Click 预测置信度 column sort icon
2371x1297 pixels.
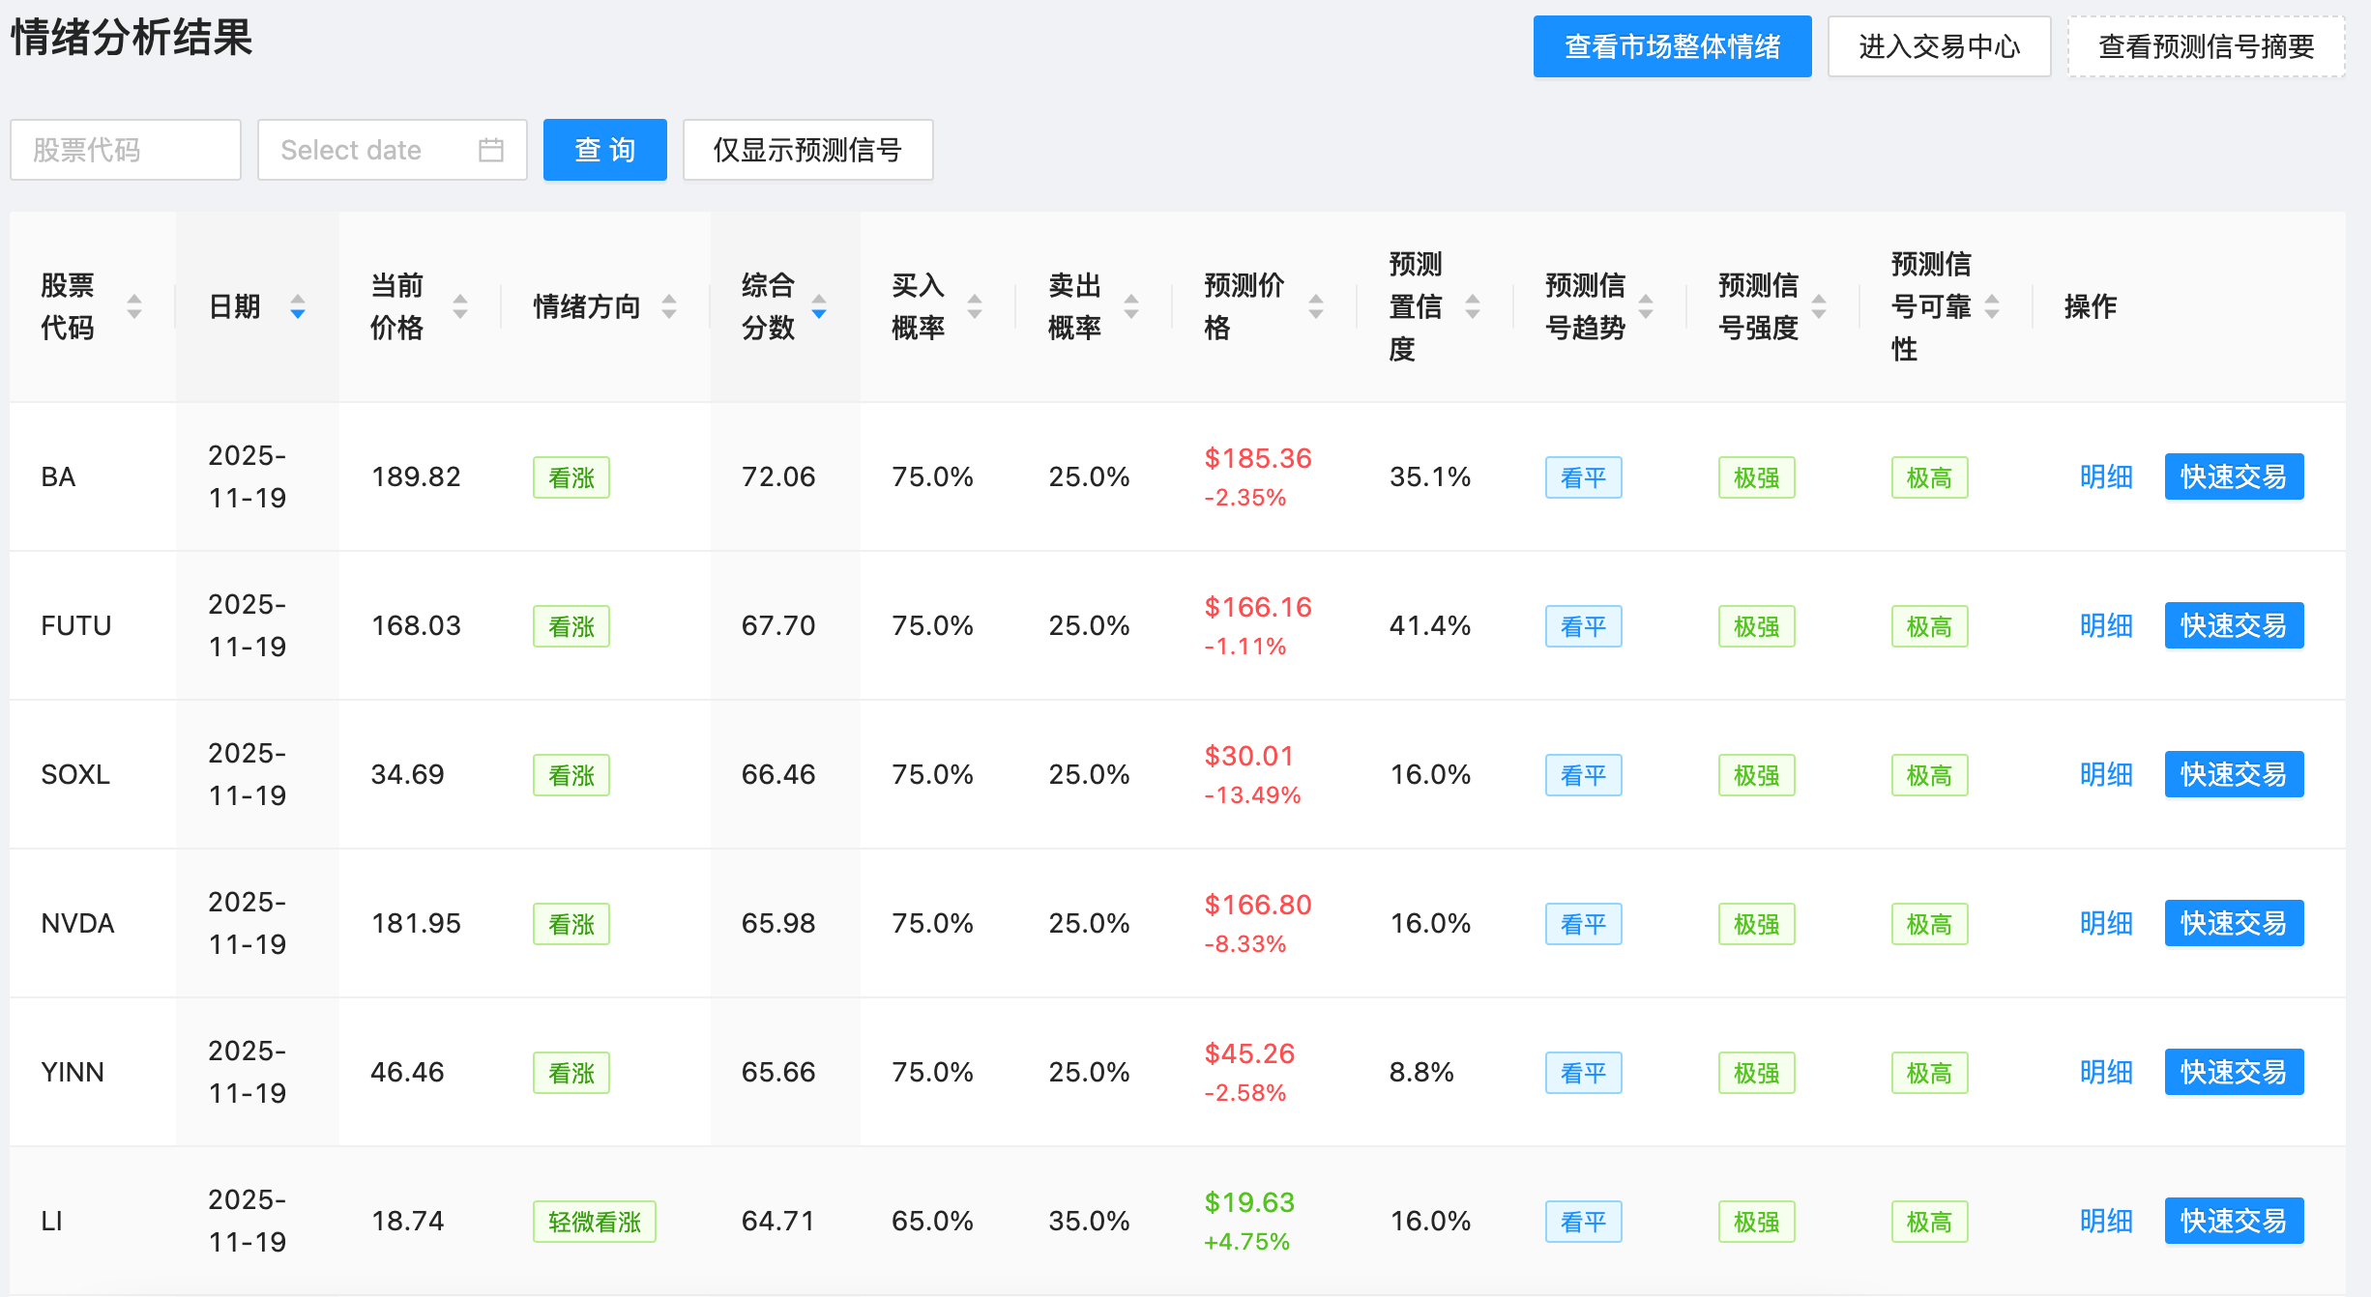coord(1473,306)
